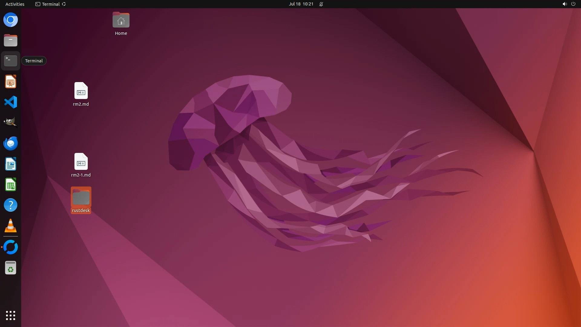Open Visual Studio Code from dock

coord(11,102)
